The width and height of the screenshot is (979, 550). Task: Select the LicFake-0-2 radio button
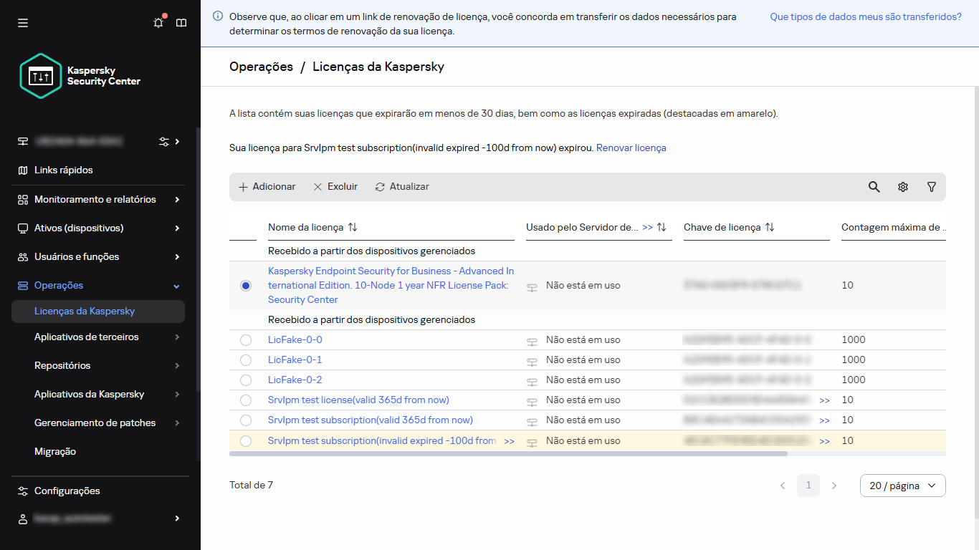[x=246, y=380]
